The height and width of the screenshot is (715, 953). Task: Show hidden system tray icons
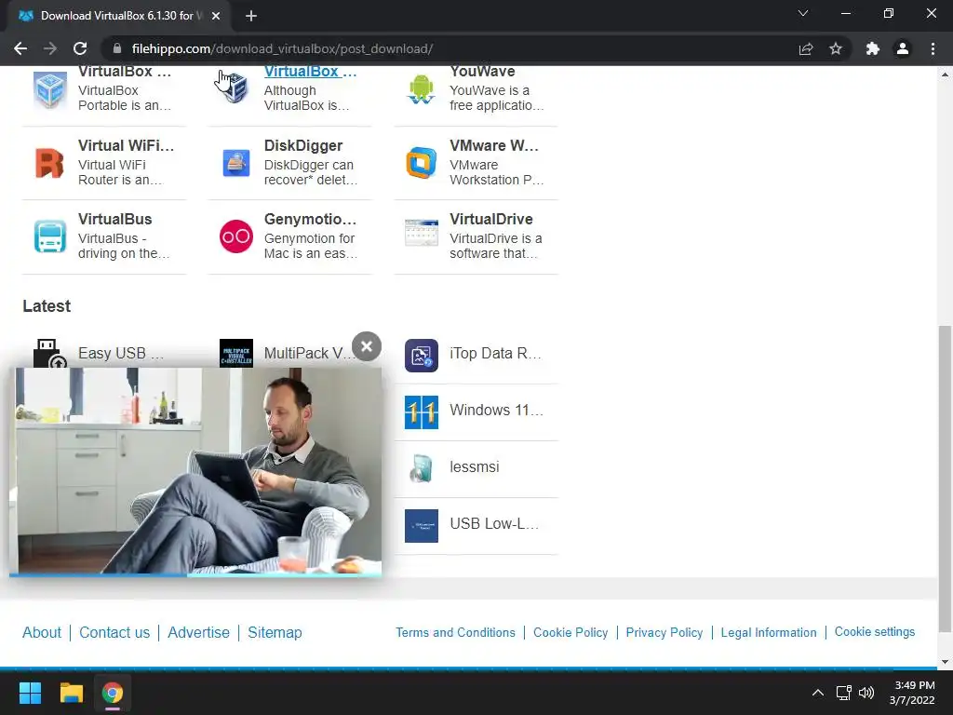click(x=818, y=693)
